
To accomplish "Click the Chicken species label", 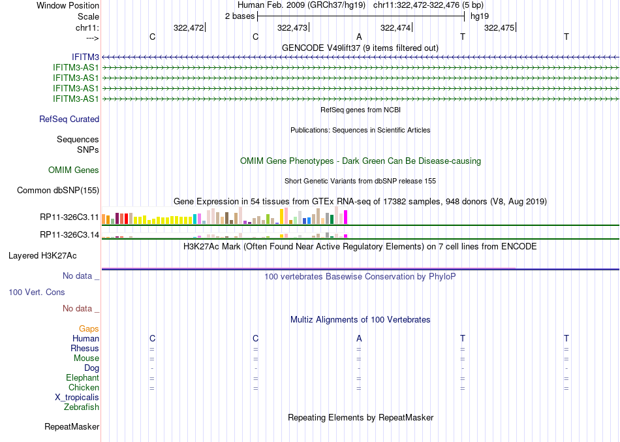I will [84, 387].
